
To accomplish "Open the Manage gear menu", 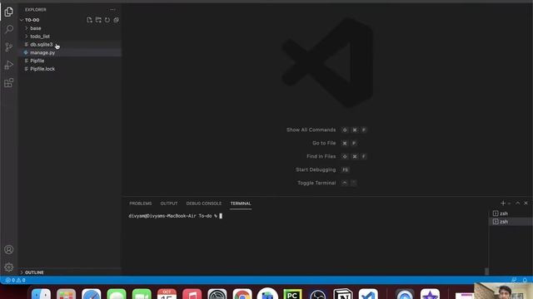I will click(x=9, y=267).
